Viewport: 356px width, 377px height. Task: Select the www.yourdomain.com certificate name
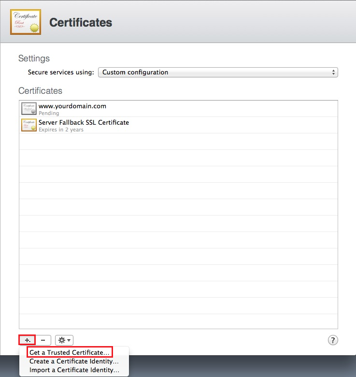coord(72,106)
